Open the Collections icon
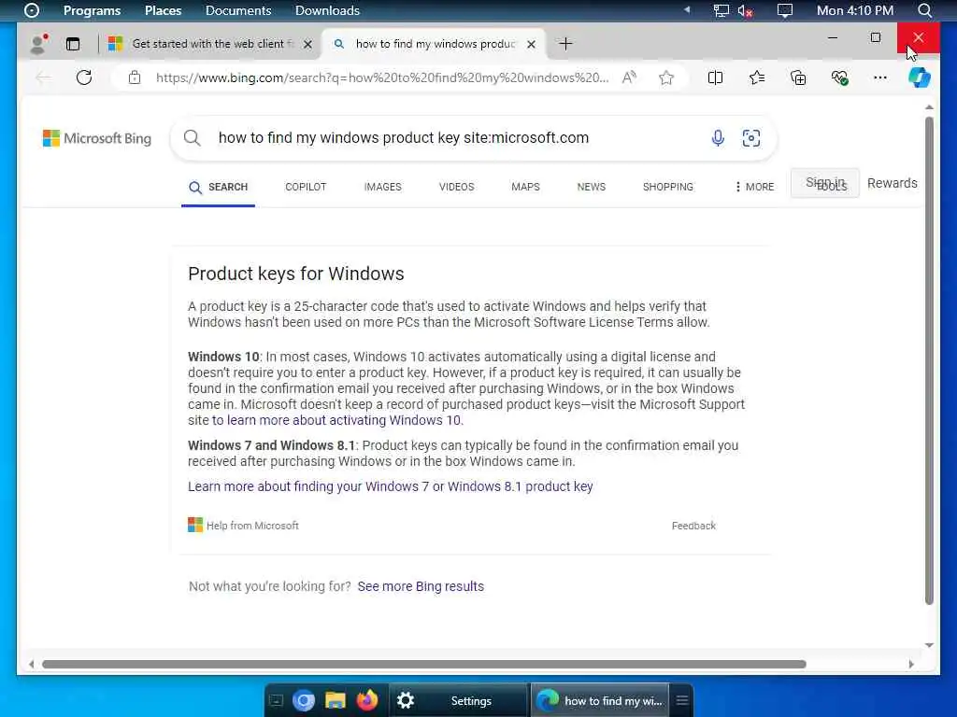This screenshot has width=957, height=717. (x=798, y=77)
